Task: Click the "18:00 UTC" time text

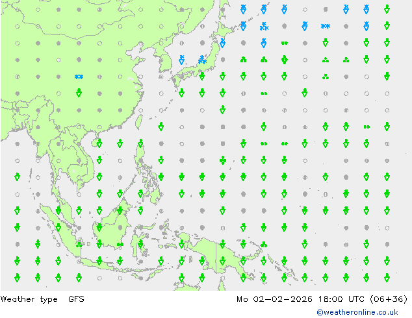Action: [x=341, y=299]
